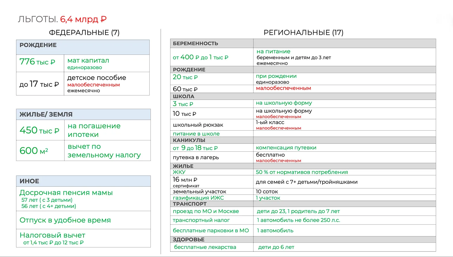This screenshot has width=453, height=257.
Task: Click the 16 млн ₽ certificate amount
Action: pos(185,180)
